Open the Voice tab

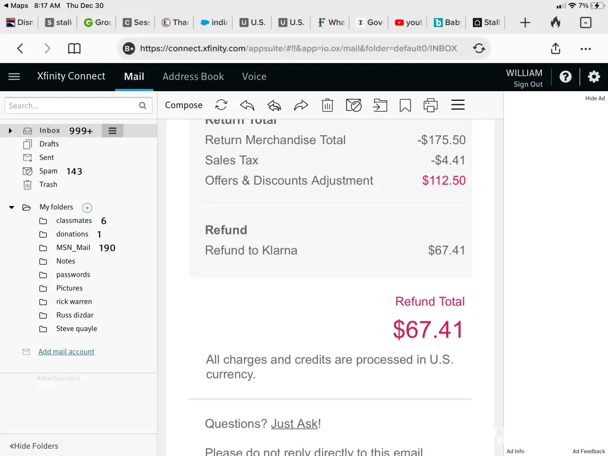coord(254,77)
